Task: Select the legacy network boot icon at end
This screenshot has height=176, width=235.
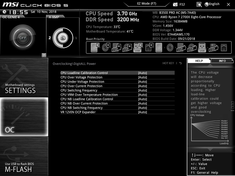Action: (224, 48)
